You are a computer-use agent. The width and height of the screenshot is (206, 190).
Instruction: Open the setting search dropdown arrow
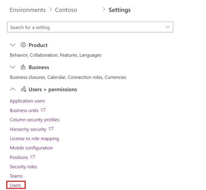click(168, 27)
